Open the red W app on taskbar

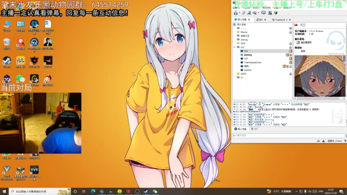(x=128, y=191)
